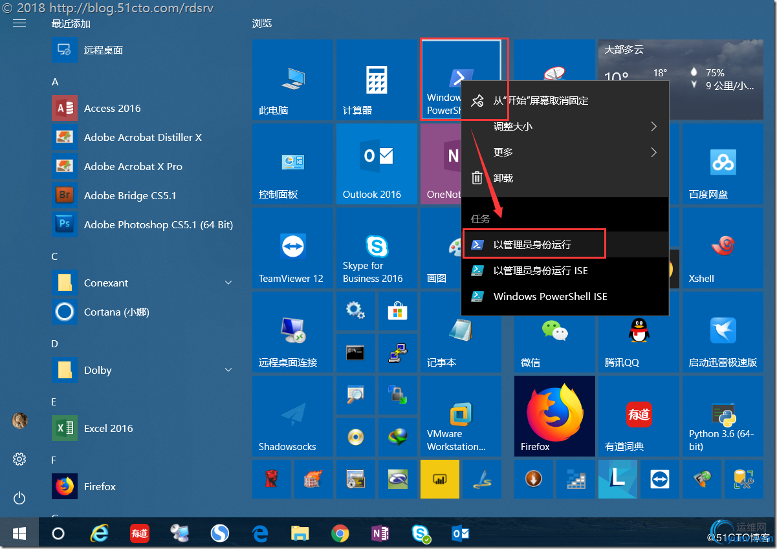
Task: Open the large Firefox tile
Action: click(554, 416)
